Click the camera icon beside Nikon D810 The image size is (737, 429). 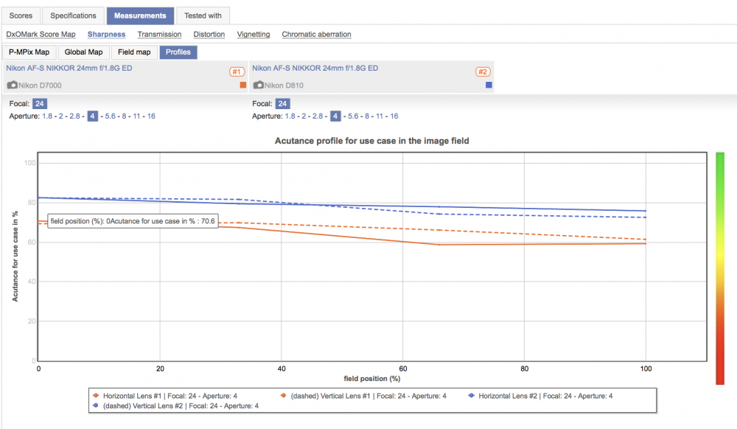(x=258, y=85)
